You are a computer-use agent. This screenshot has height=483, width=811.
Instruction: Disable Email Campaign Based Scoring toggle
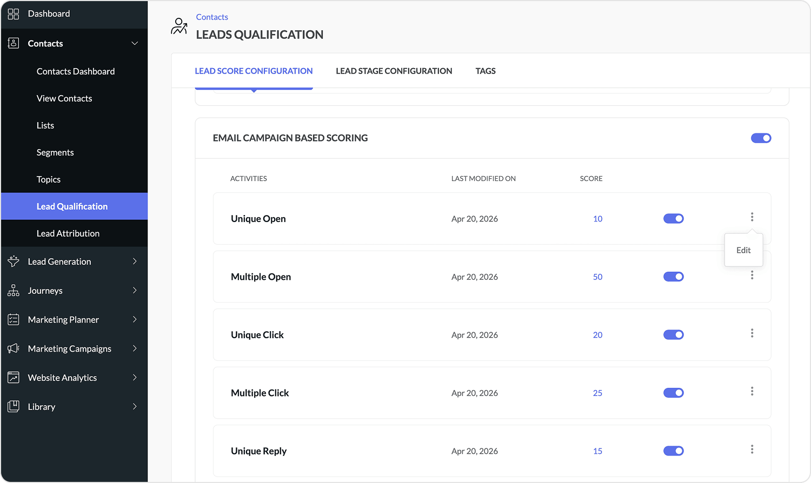click(761, 138)
